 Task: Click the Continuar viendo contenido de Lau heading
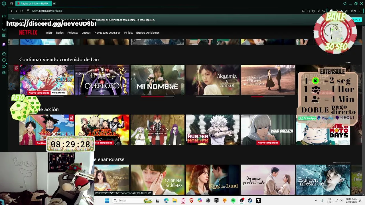59,60
